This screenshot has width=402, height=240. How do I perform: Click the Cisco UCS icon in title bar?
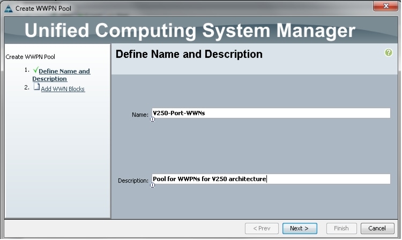9,9
